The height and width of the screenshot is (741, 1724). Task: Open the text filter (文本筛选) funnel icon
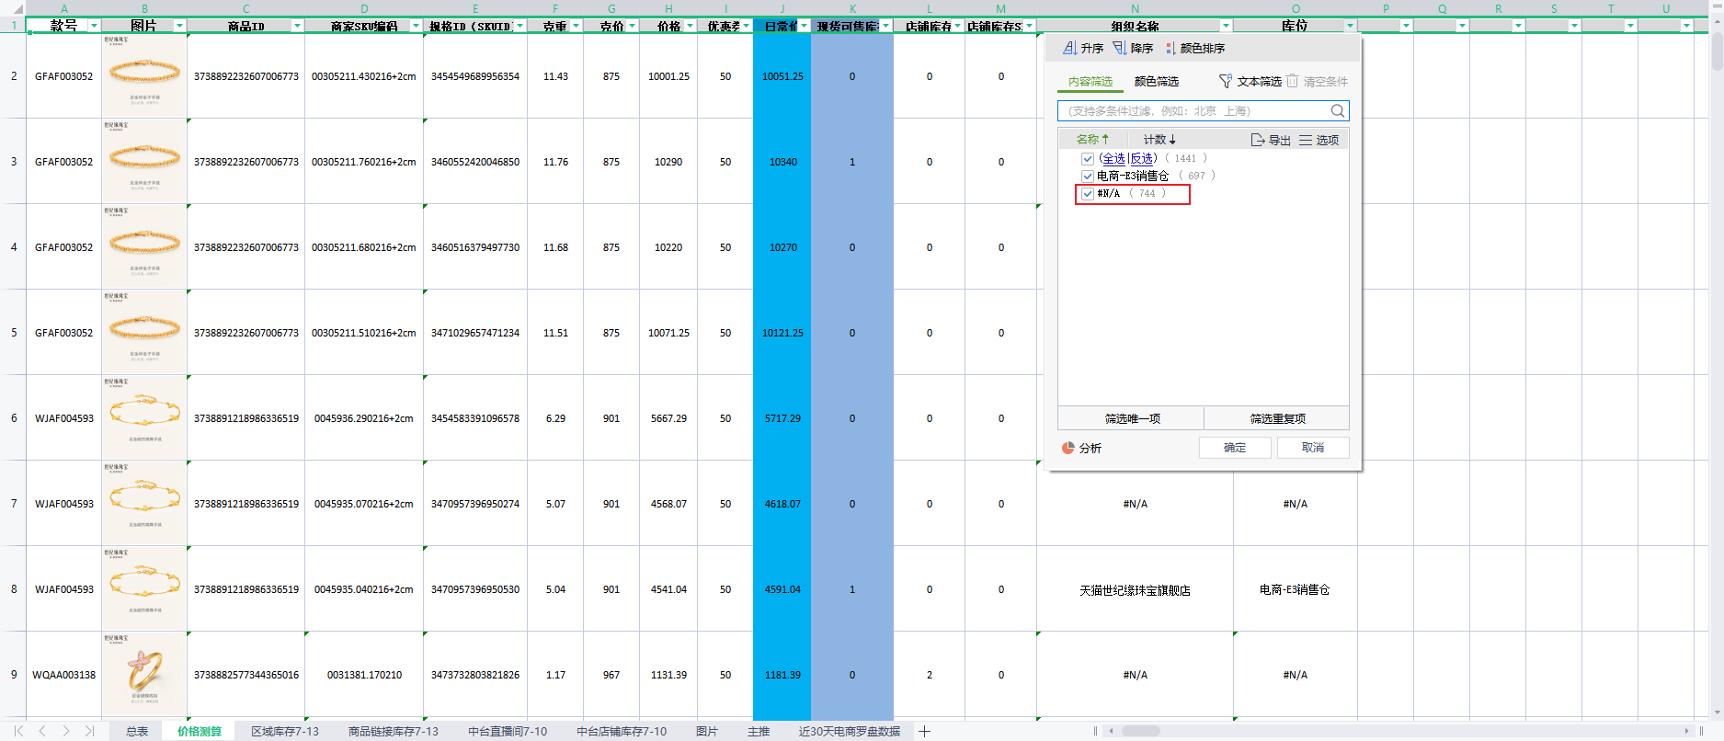1226,81
